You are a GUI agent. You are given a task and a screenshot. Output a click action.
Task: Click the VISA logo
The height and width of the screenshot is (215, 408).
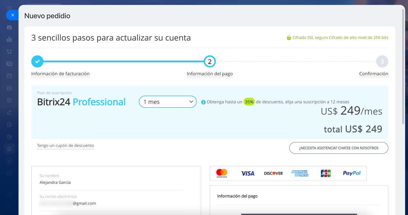[x=248, y=173]
